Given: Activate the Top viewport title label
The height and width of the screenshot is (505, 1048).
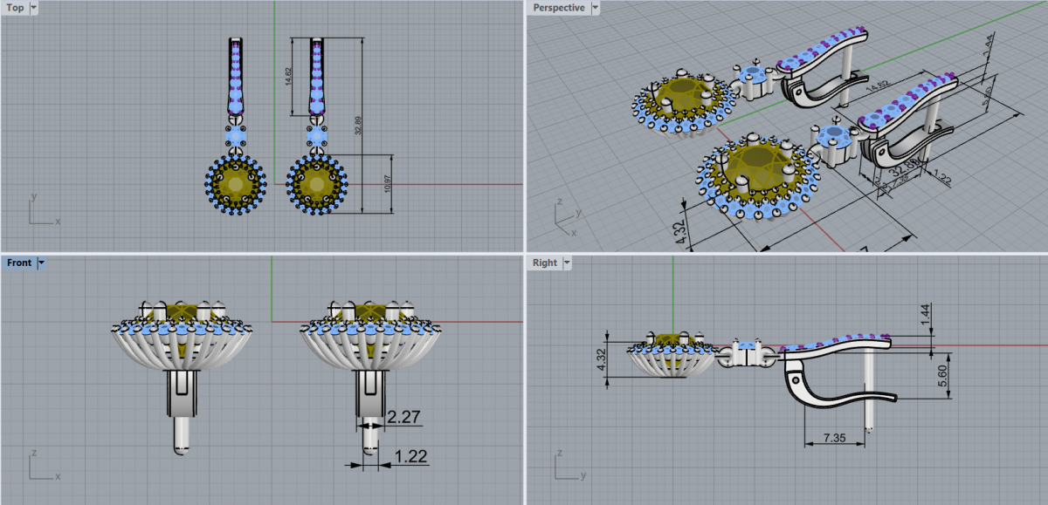Looking at the screenshot, I should (15, 8).
